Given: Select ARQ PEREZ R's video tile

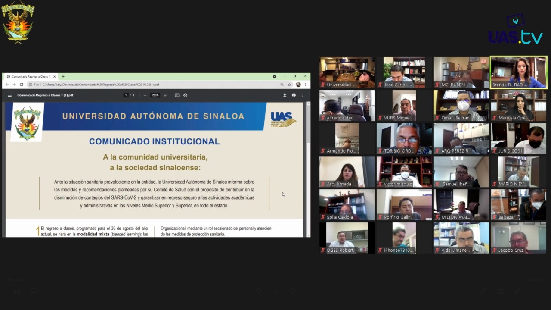Looking at the screenshot, I should pyautogui.click(x=461, y=139).
